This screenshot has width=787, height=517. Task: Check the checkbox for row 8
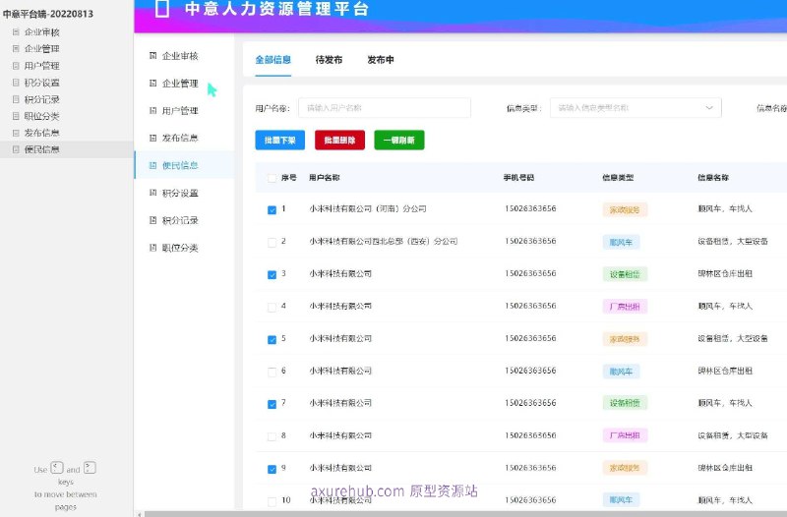point(272,436)
